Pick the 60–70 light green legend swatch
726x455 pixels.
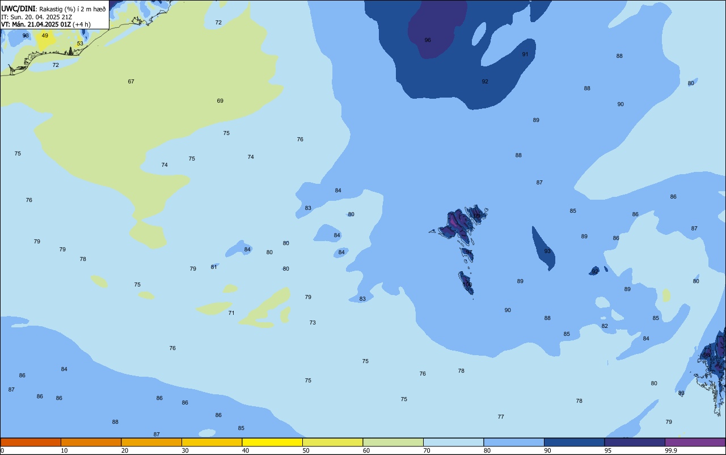coord(393,442)
